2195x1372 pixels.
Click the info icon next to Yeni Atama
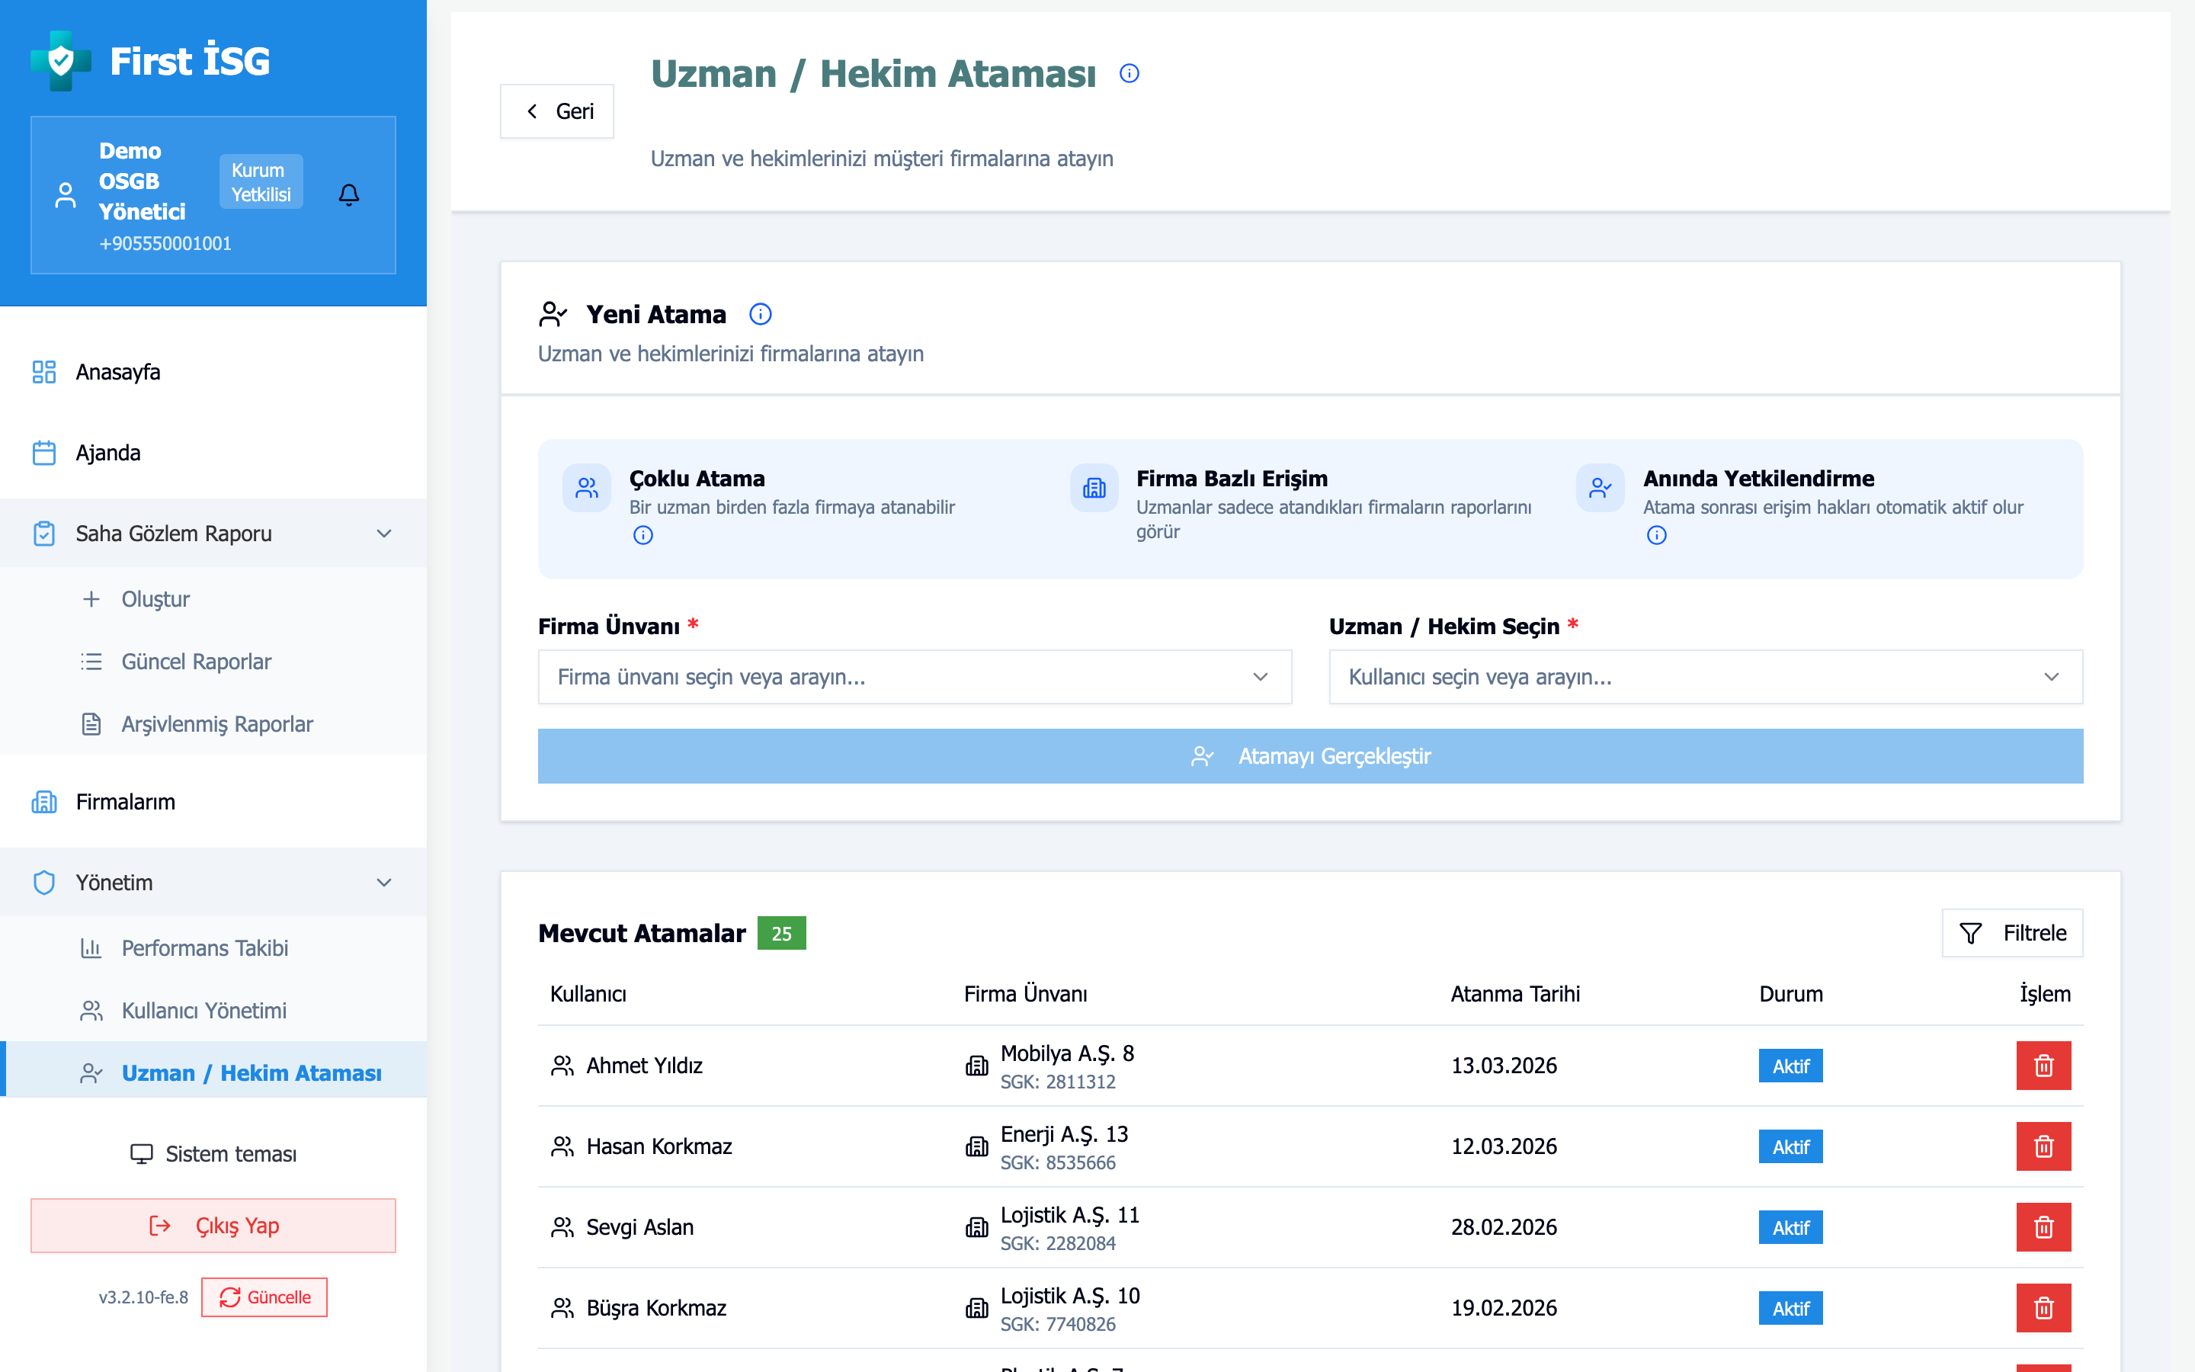(x=760, y=314)
